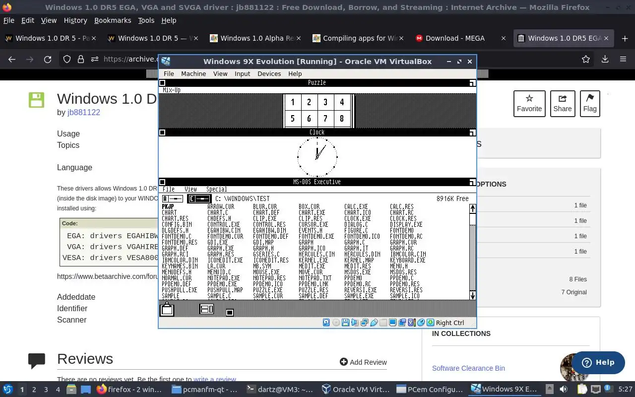
Task: Open the volume control in the system tray
Action: point(563,390)
